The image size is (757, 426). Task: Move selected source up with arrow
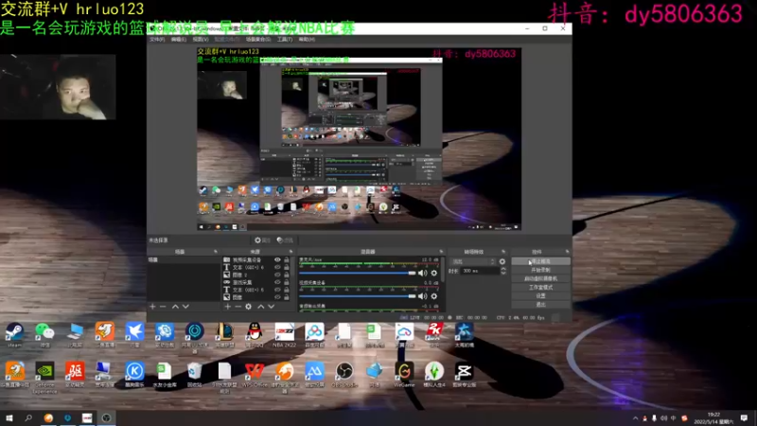click(x=261, y=306)
